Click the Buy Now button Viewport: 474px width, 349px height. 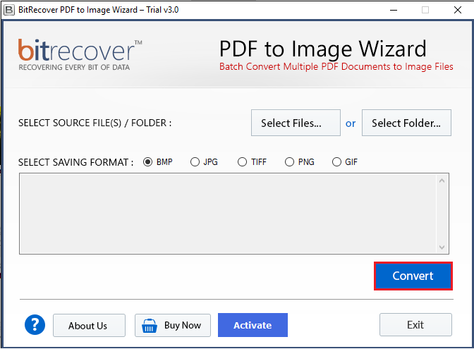click(x=173, y=325)
